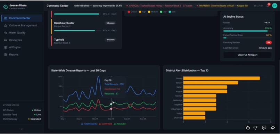Open the AI Engine page
Viewport: 280px width, 134px height.
point(22,47)
